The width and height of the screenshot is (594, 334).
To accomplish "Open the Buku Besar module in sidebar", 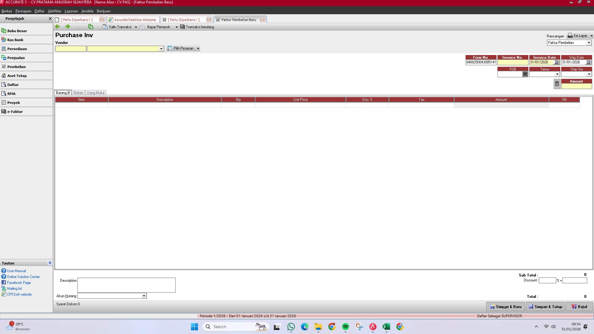I will tap(17, 31).
